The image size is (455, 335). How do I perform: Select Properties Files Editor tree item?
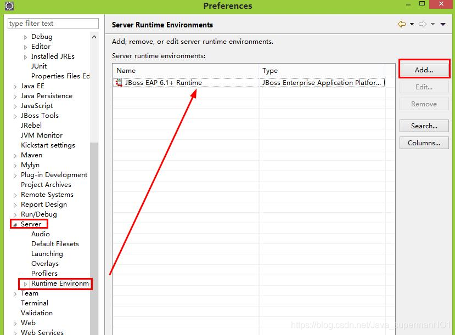[60, 76]
